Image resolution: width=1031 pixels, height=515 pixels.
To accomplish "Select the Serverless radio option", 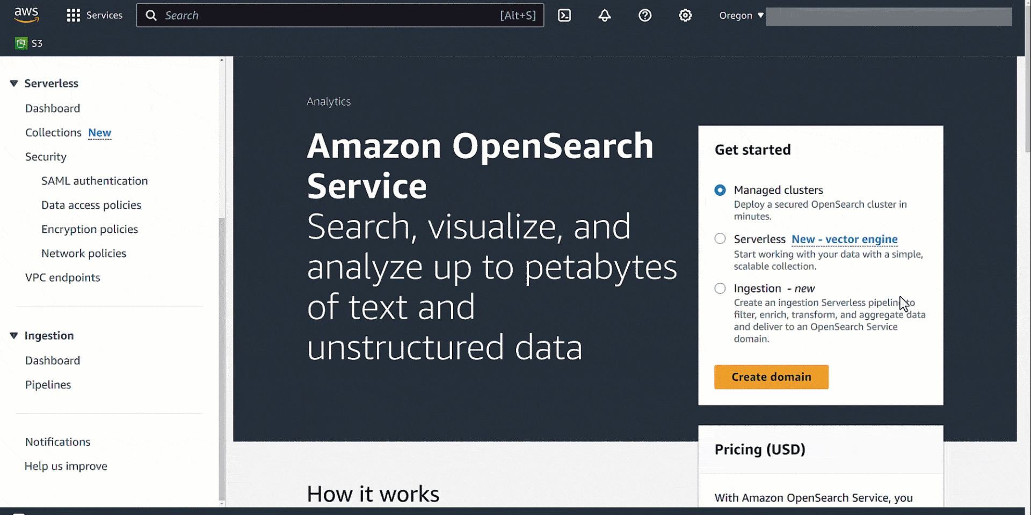I will [720, 239].
